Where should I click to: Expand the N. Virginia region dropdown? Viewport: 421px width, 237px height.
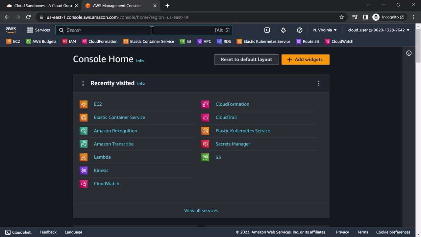325,30
